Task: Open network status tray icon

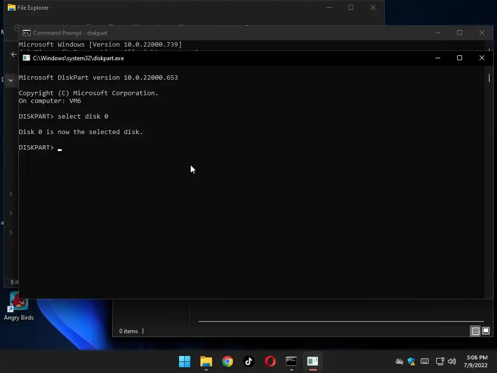Action: pos(440,361)
